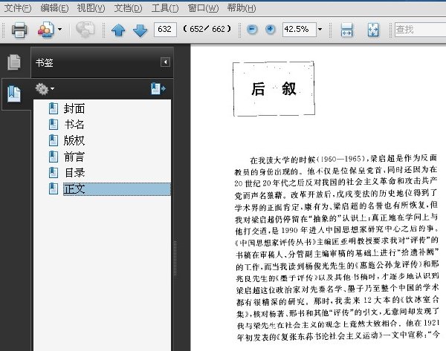Viewport: 446px width, 351px height.
Task: Click the bookmark icon beside 正文
Action: (x=54, y=188)
